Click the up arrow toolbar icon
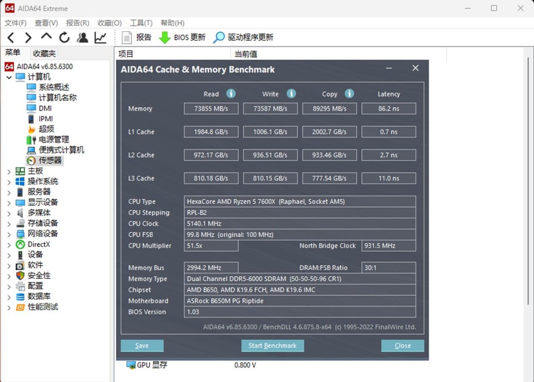The width and height of the screenshot is (534, 382). tap(45, 37)
